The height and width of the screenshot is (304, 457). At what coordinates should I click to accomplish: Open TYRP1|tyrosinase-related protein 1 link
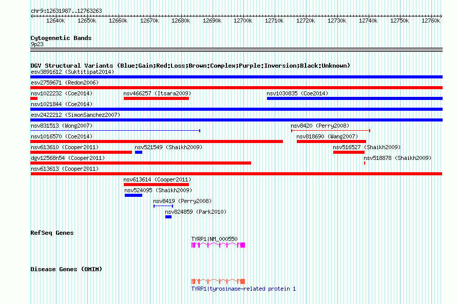[243, 289]
